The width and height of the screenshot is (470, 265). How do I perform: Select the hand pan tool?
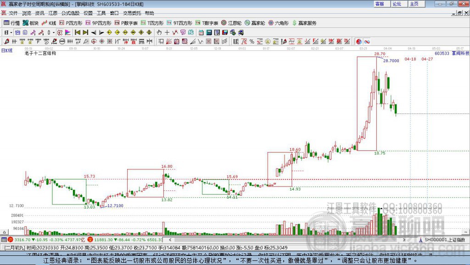(x=159, y=33)
